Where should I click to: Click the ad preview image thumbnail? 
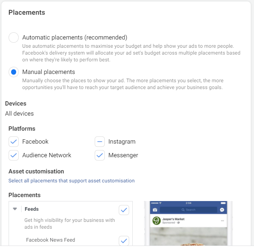[189, 237]
